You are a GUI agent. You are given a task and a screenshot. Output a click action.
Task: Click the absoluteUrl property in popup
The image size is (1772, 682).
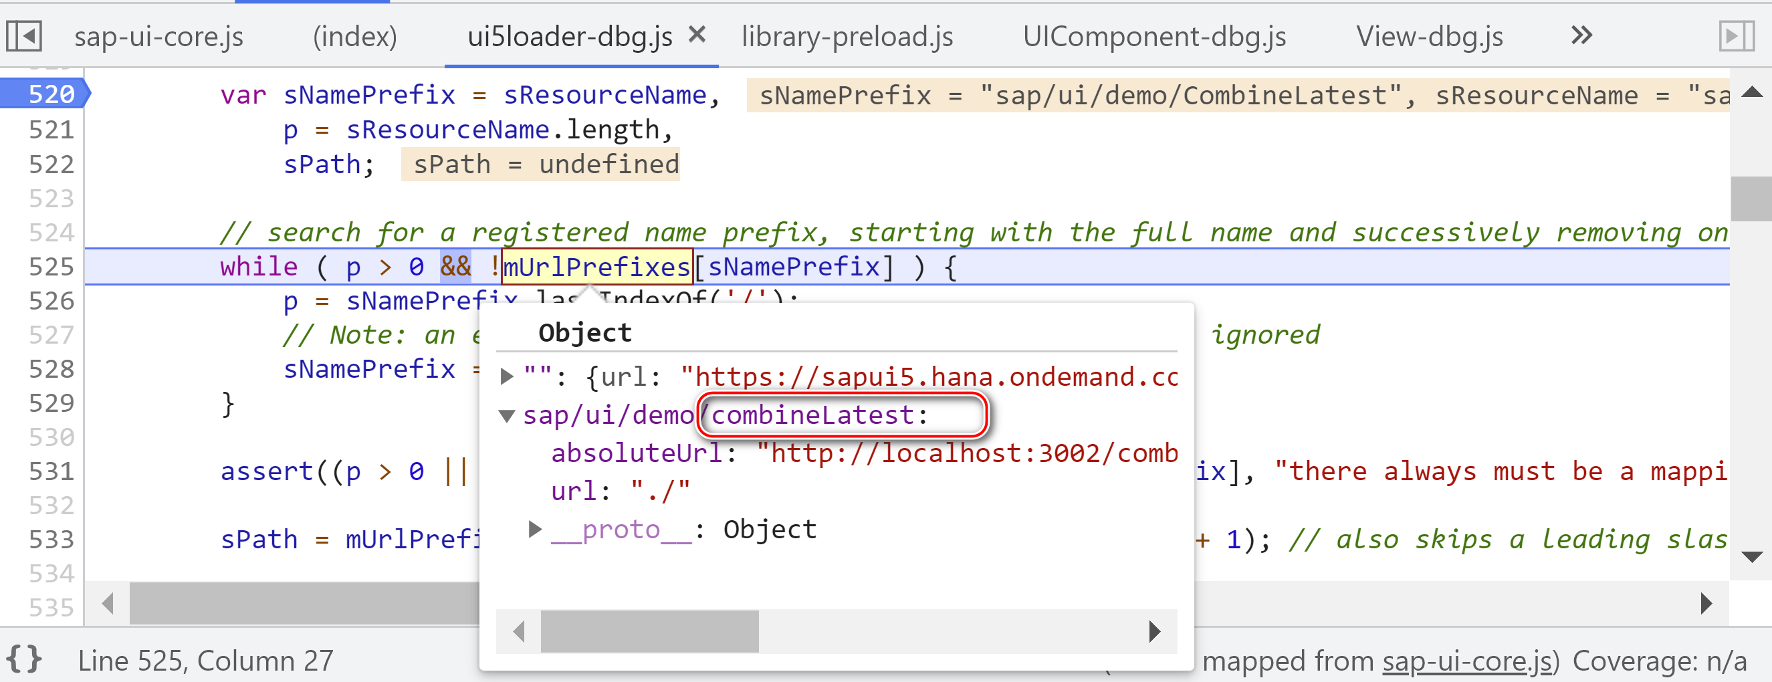point(637,453)
